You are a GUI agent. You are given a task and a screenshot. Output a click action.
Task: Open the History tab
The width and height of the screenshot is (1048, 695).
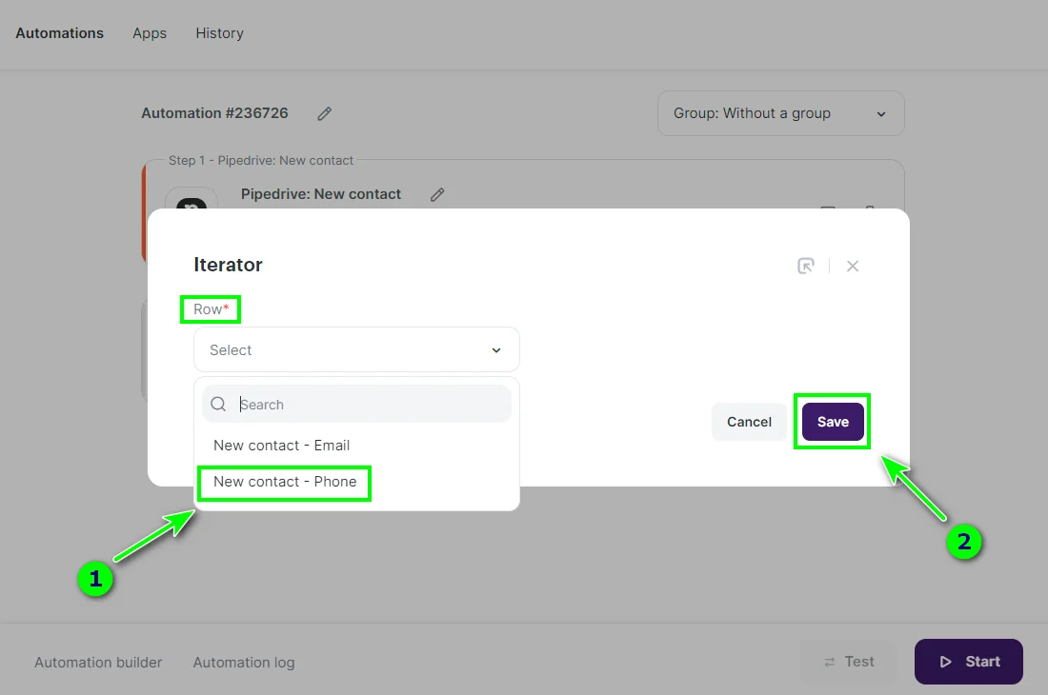219,33
